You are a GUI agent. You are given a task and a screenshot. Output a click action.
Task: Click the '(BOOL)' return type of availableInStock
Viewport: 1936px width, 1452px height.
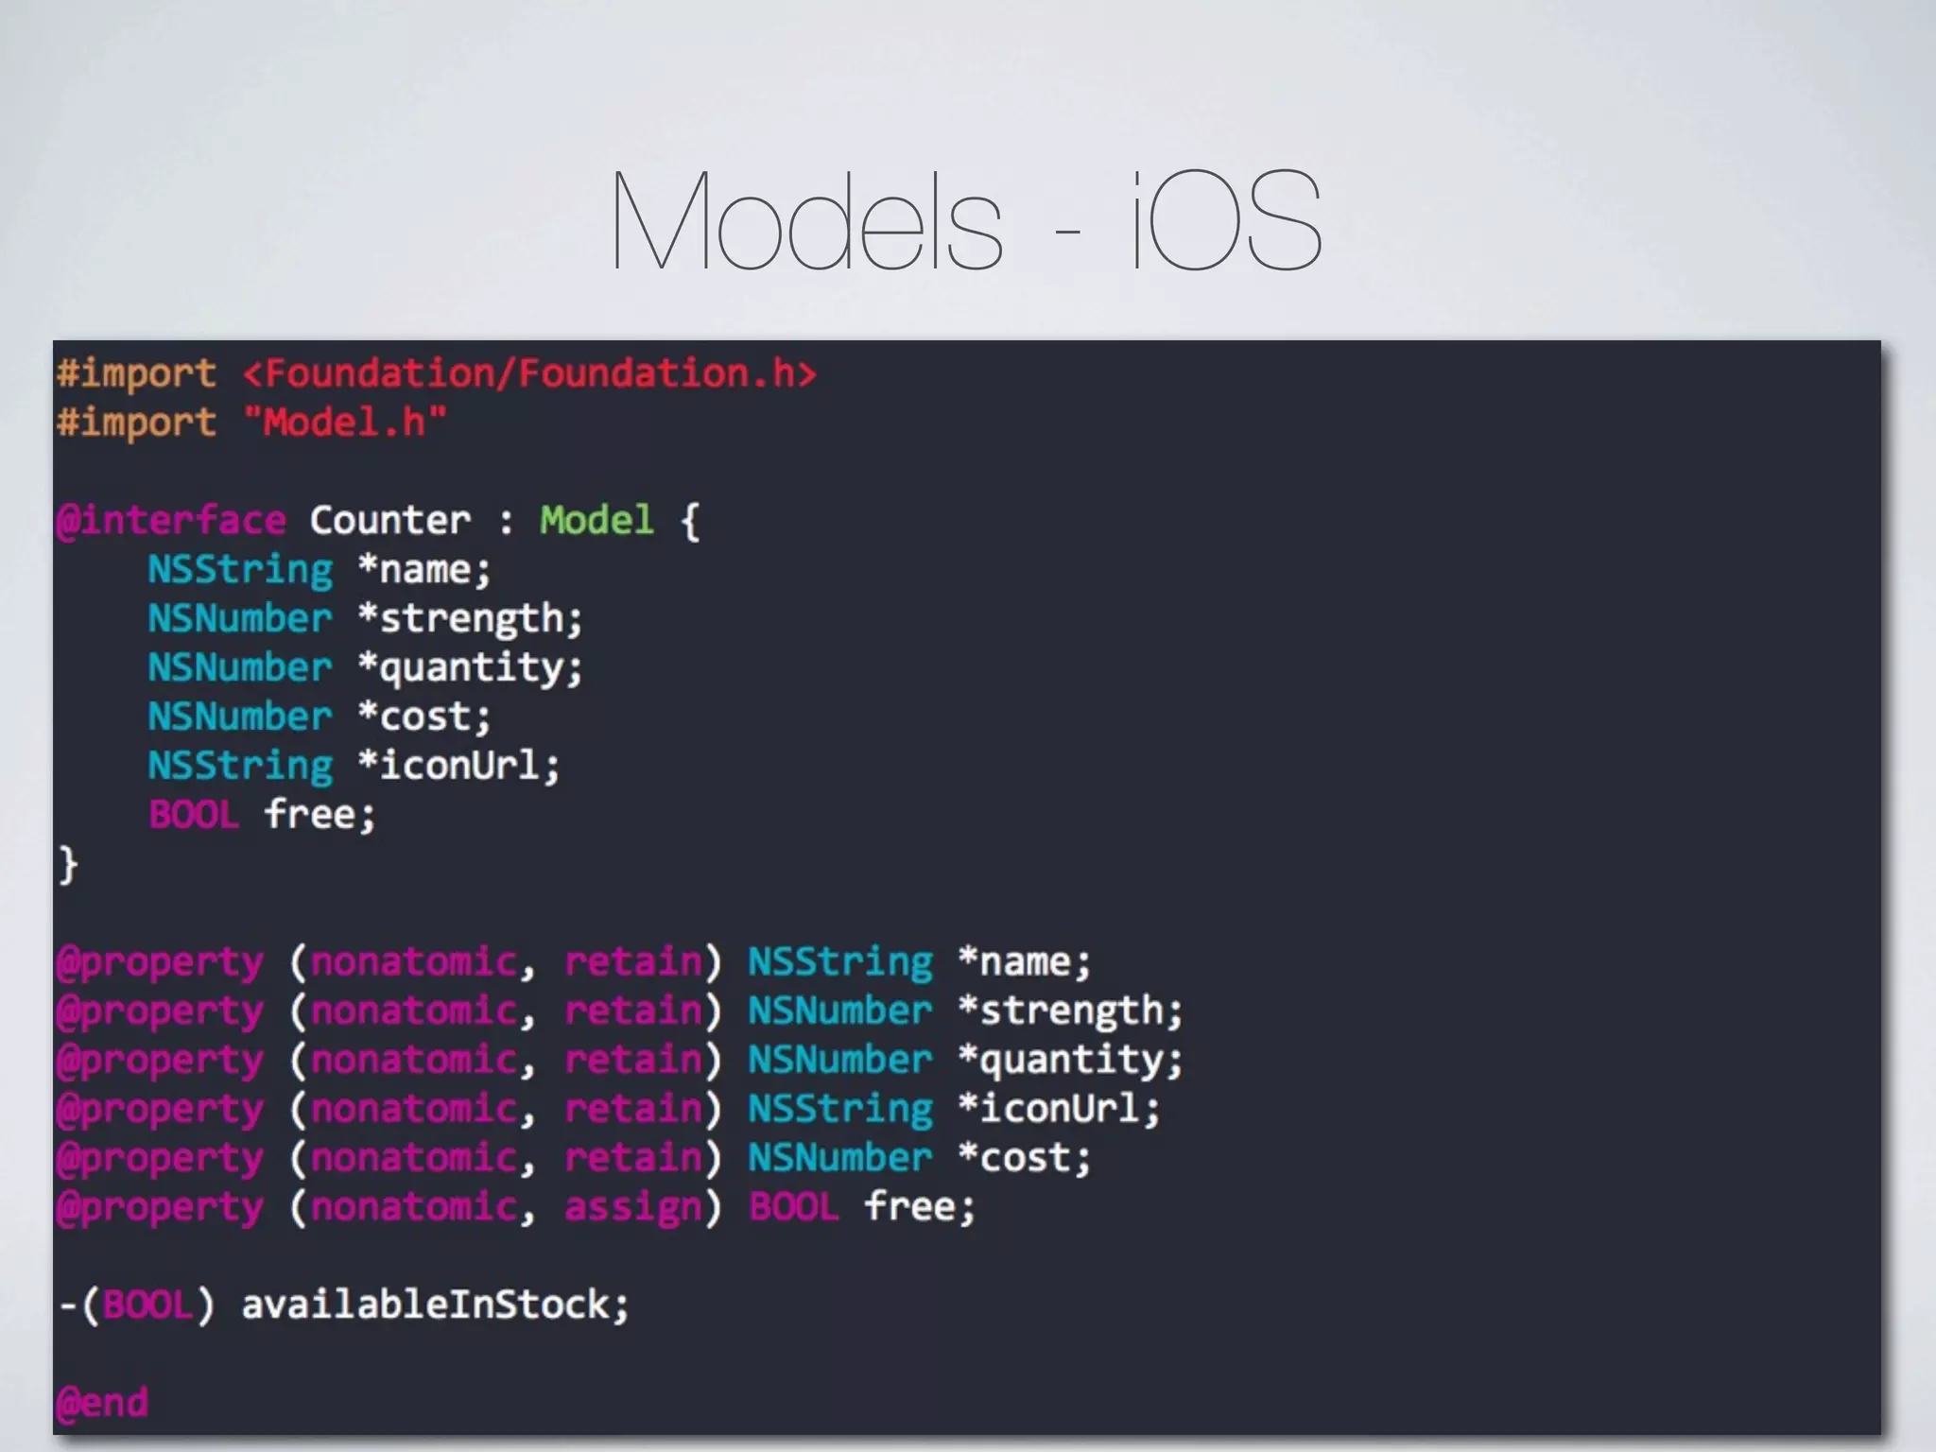(147, 1305)
